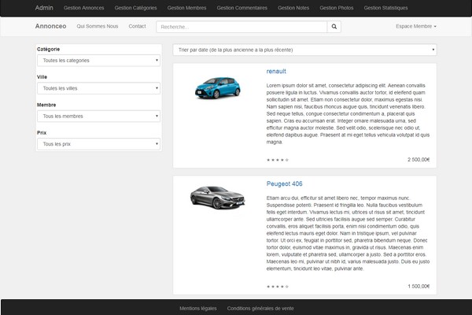This screenshot has width=472, height=315.
Task: Open the sort by date dropdown
Action: pyautogui.click(x=304, y=50)
